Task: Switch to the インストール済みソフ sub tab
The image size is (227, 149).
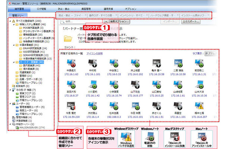Action: pos(195,15)
